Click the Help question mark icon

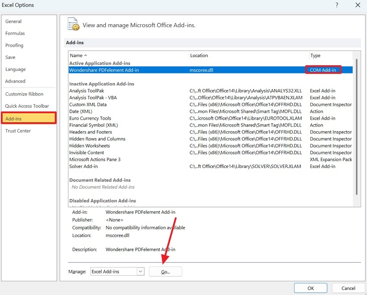coord(337,5)
